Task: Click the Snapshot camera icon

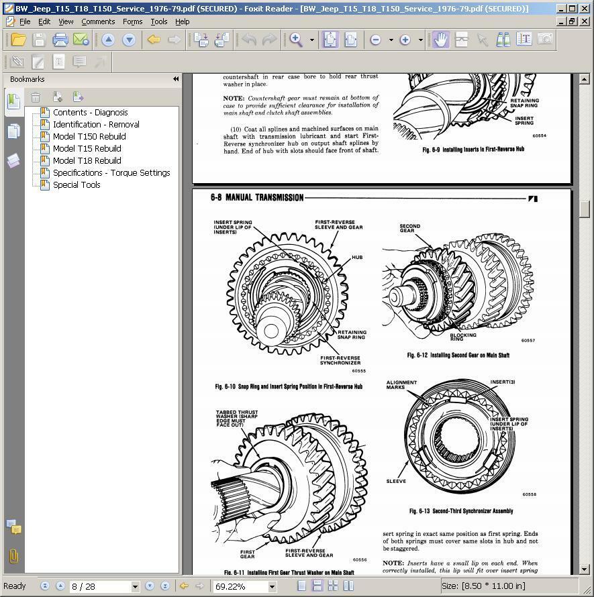Action: pos(545,40)
